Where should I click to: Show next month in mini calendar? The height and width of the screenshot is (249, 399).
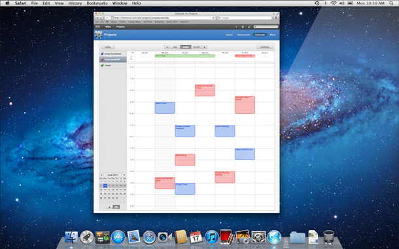coord(124,175)
